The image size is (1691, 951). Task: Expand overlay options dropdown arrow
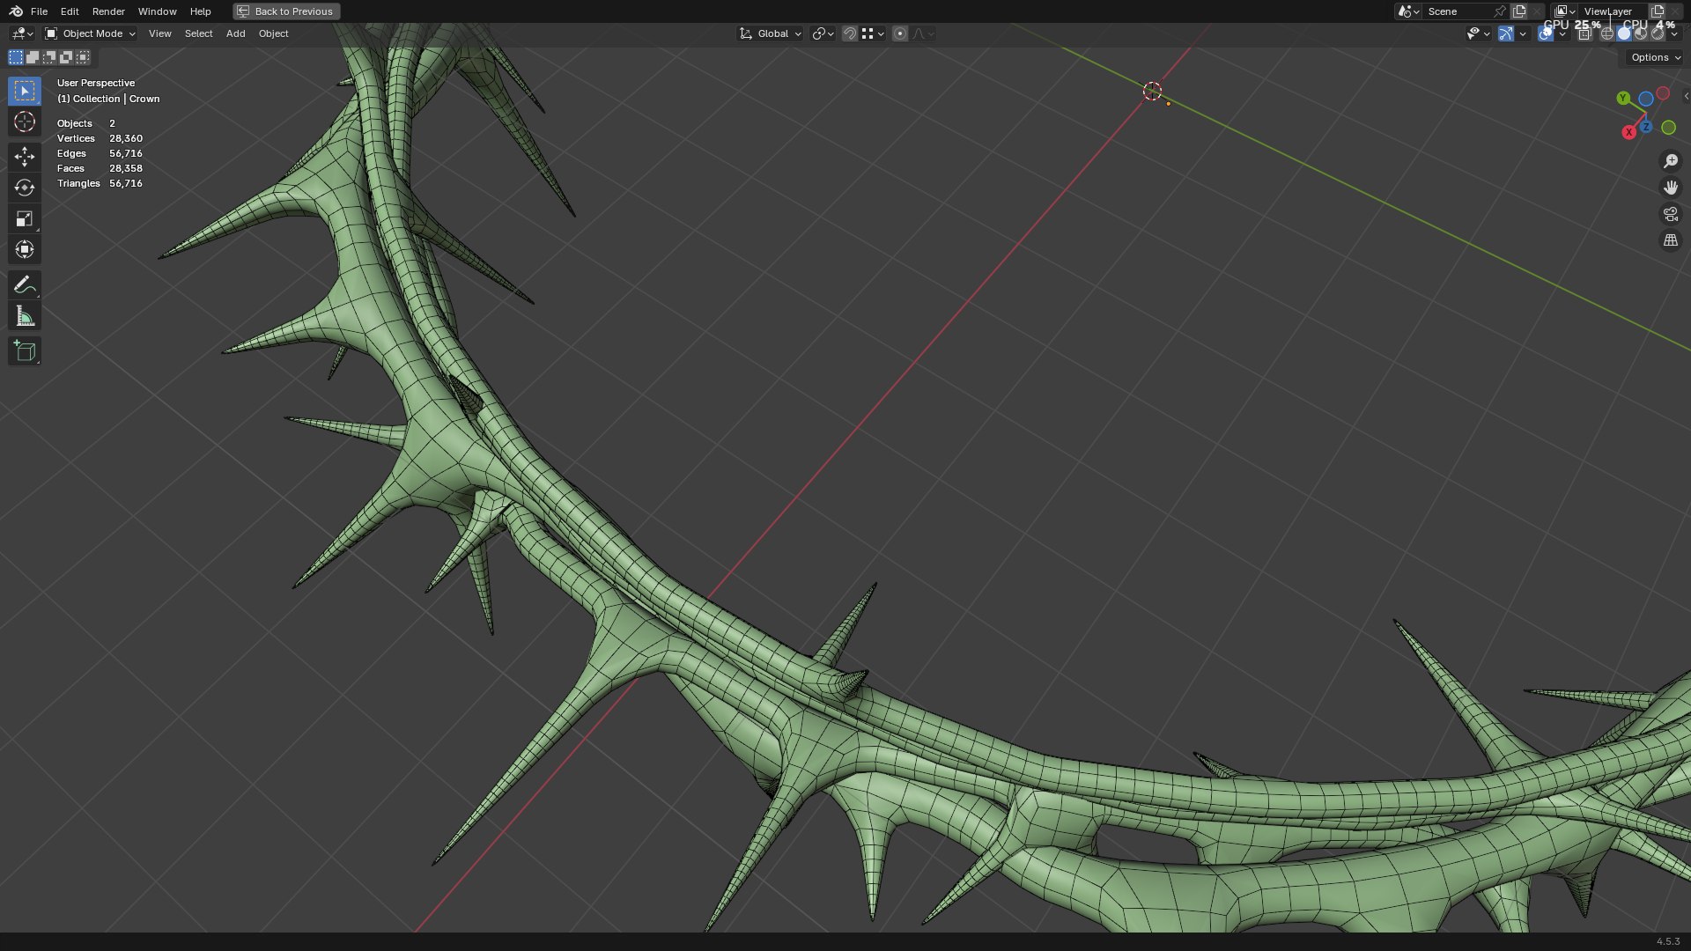coord(1562,33)
